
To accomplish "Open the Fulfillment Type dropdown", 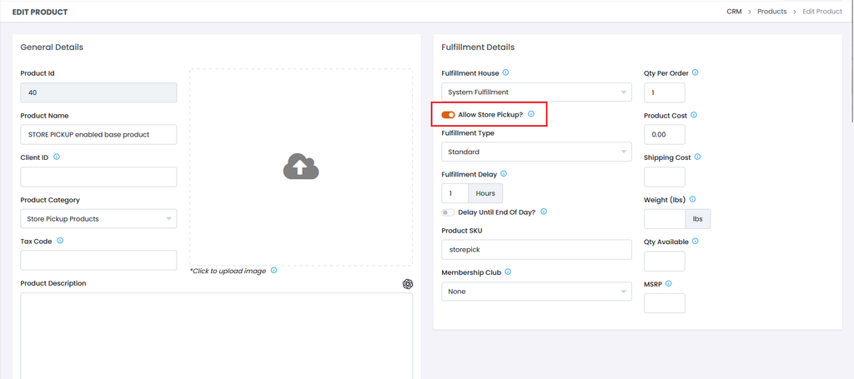I will click(x=535, y=152).
